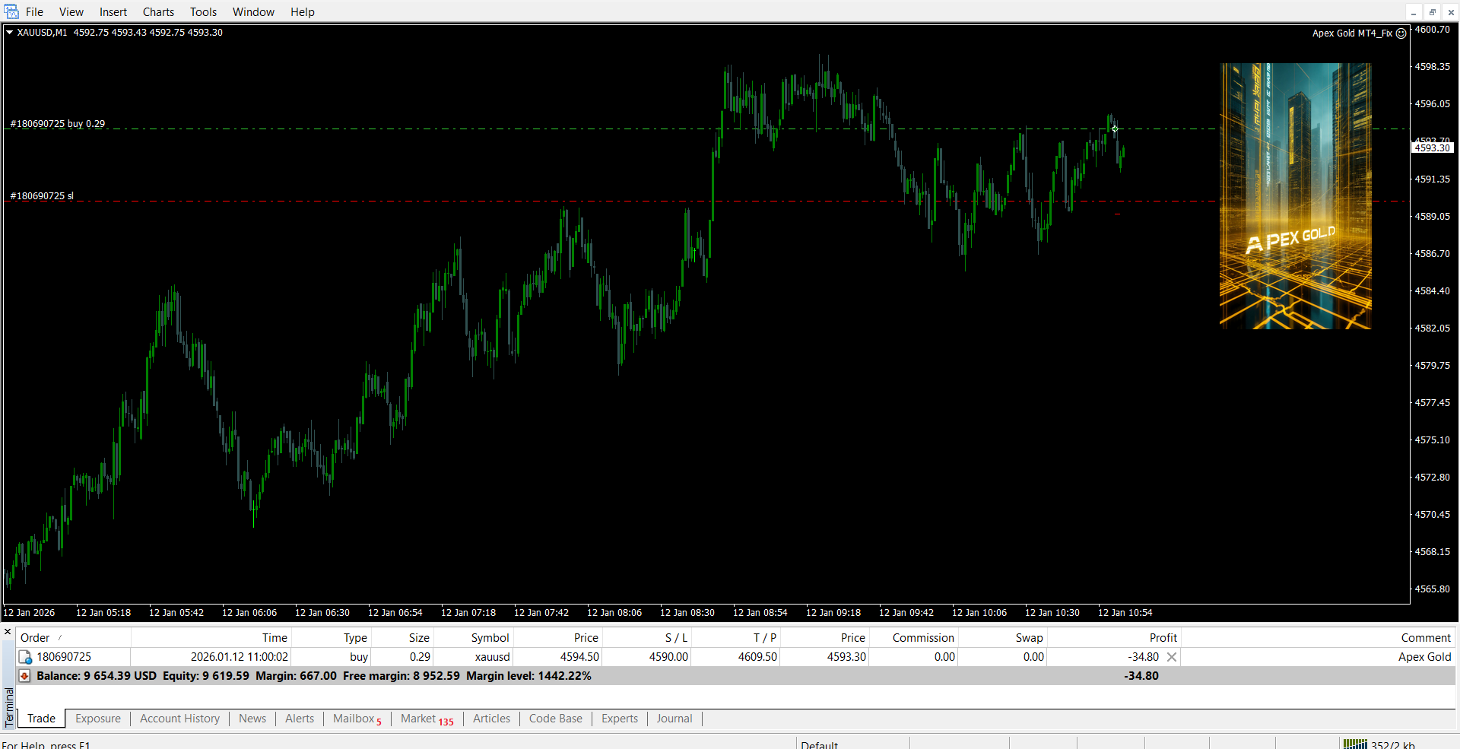Click the connection status bars icon
The height and width of the screenshot is (749, 1460).
click(1355, 744)
